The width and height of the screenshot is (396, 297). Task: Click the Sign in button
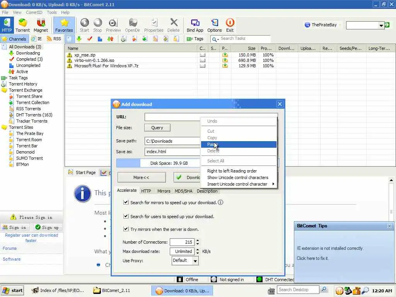click(15, 227)
